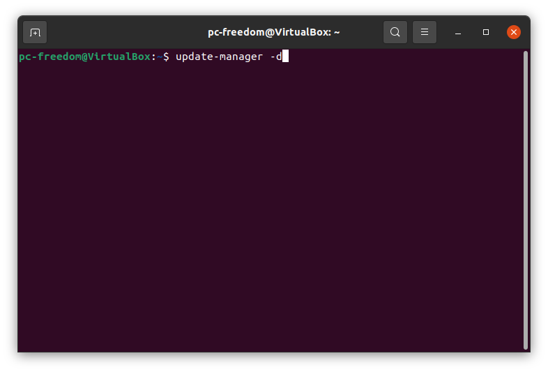Click the white block cursor
The image size is (548, 372).
(285, 57)
